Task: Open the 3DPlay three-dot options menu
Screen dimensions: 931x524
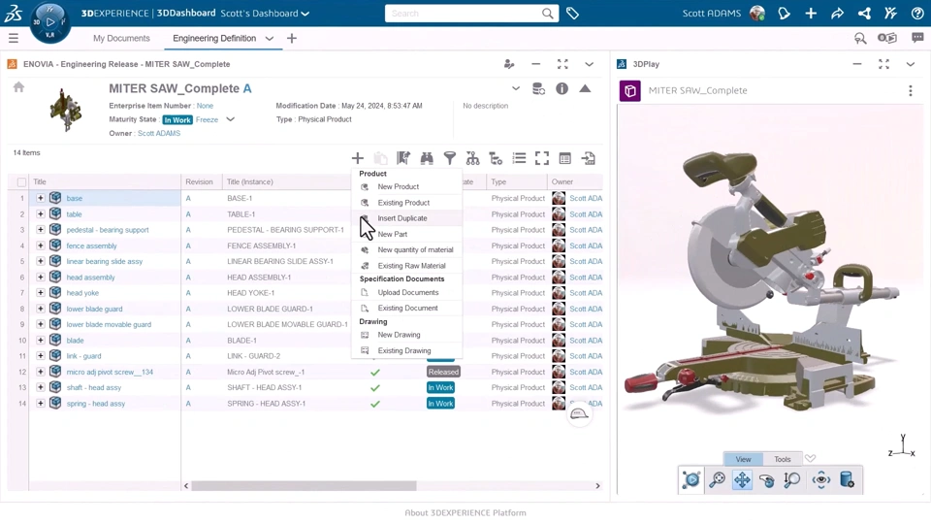Action: click(911, 91)
